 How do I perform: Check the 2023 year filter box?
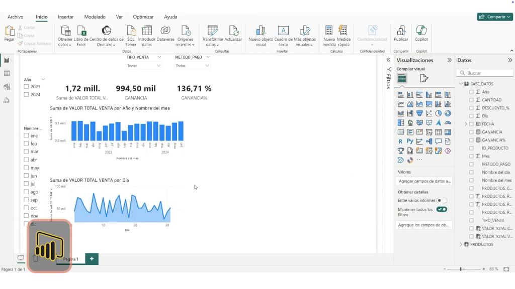pyautogui.click(x=27, y=87)
